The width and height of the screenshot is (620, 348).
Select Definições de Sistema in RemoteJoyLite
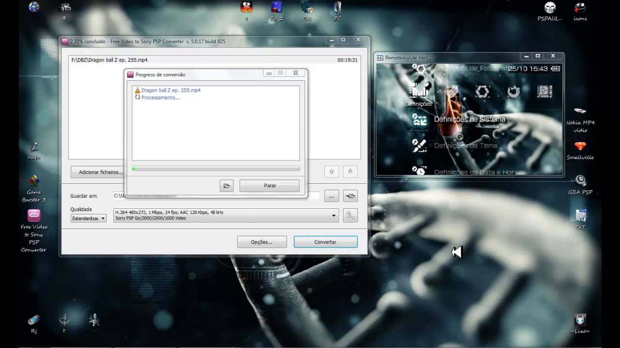click(469, 119)
